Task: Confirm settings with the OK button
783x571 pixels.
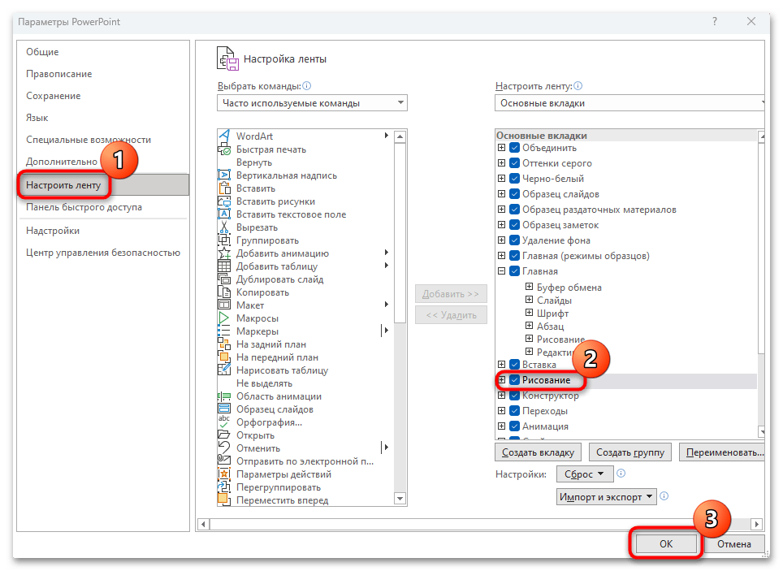Action: [666, 543]
